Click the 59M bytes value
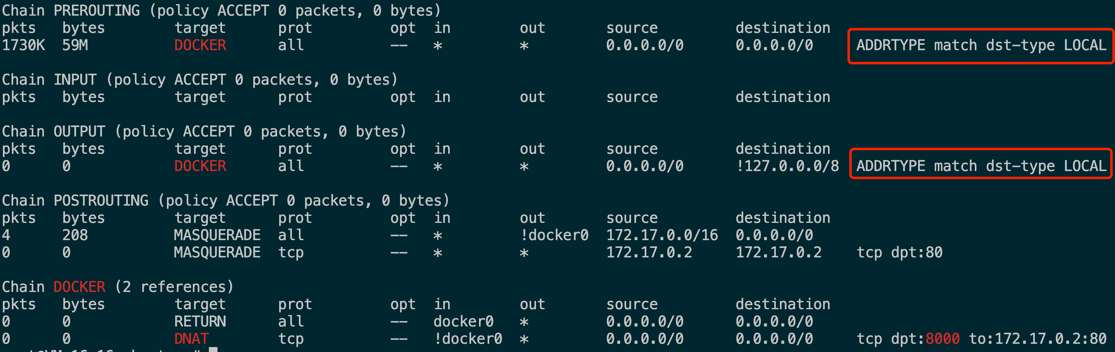The image size is (1115, 352). tap(75, 45)
